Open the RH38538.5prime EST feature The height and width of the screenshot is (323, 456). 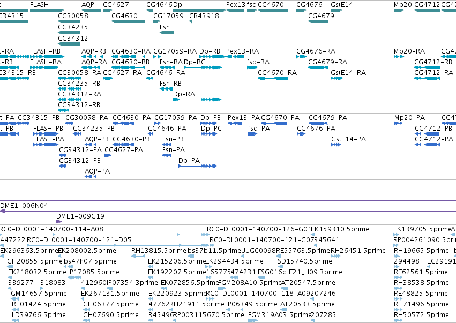397,288
